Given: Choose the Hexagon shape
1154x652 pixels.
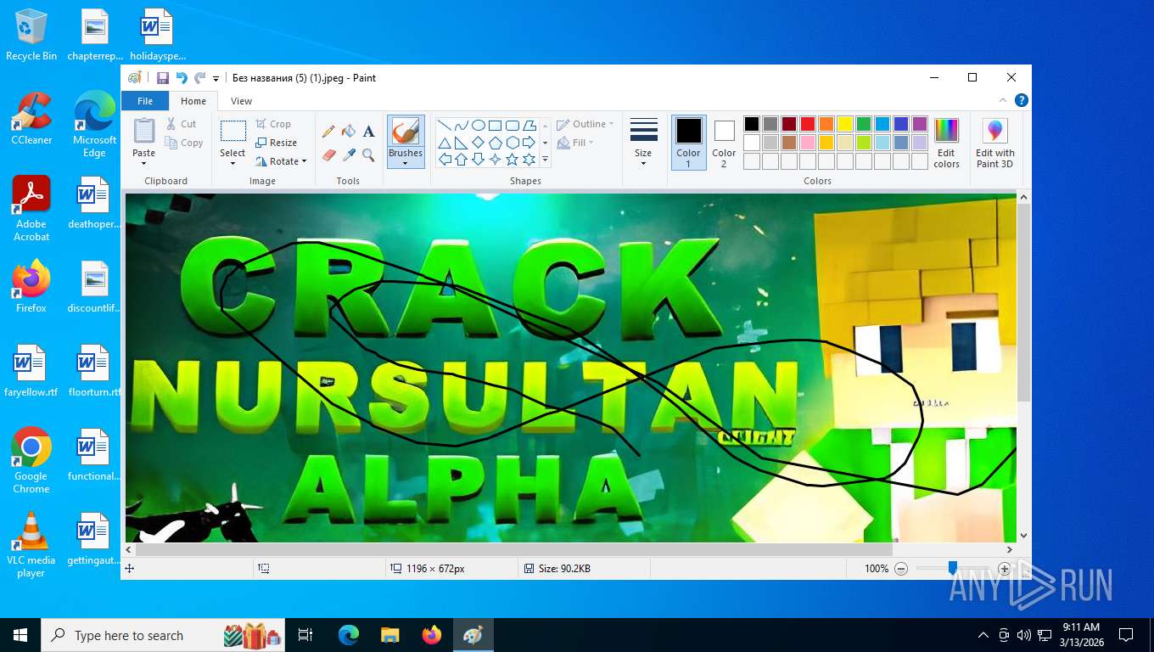Looking at the screenshot, I should 513,142.
